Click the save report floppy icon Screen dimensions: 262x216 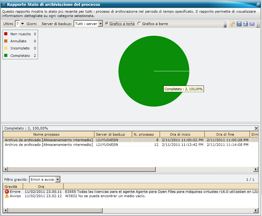click(239, 24)
